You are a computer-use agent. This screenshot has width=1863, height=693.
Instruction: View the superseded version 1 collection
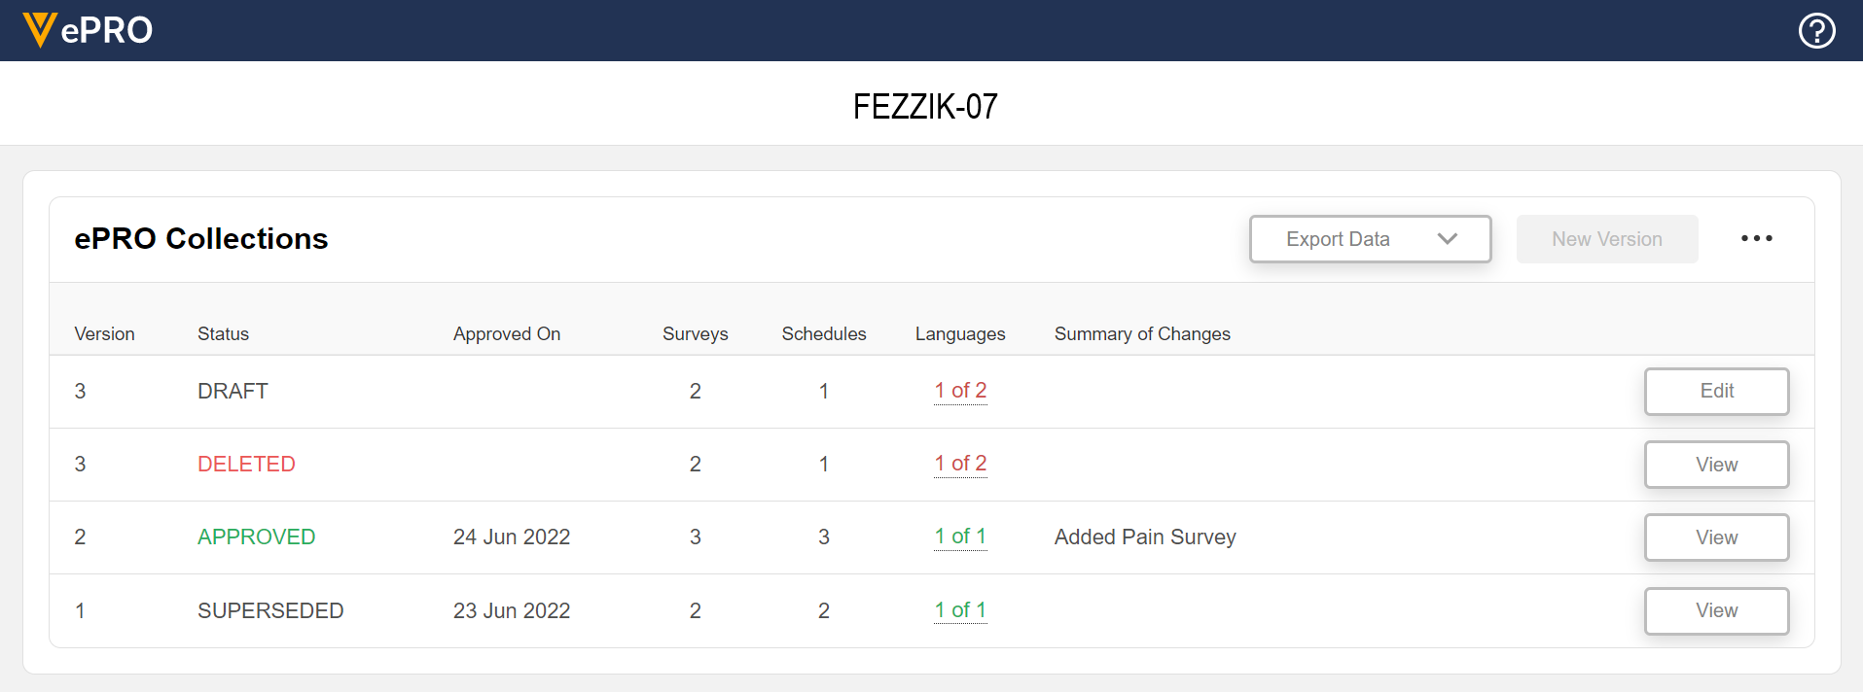pyautogui.click(x=1716, y=610)
